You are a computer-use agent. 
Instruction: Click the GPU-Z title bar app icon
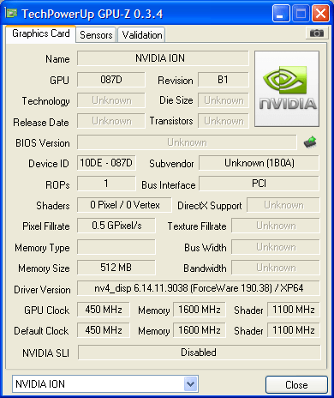(x=11, y=13)
